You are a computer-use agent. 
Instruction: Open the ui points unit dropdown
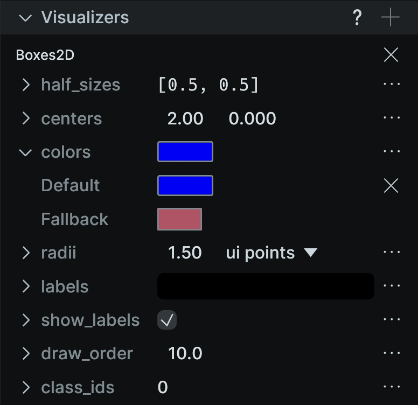click(271, 253)
